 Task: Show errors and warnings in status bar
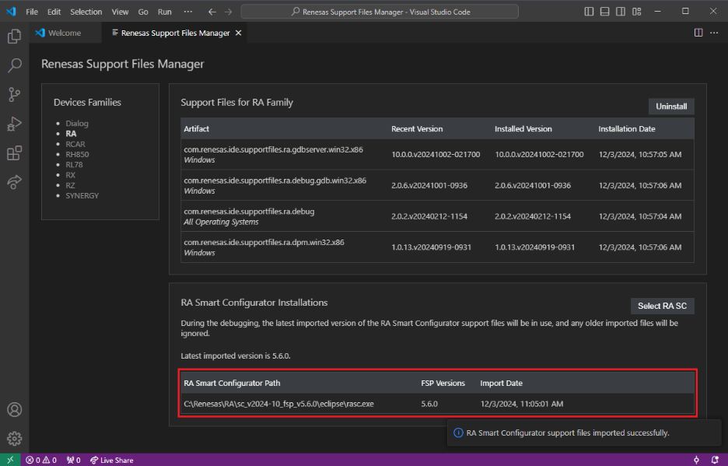point(41,460)
